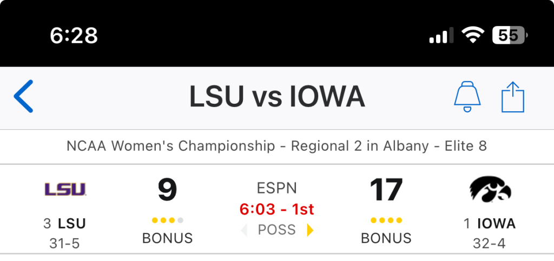Tap the LSU score of 9
Image resolution: width=554 pixels, height=261 pixels.
click(168, 190)
